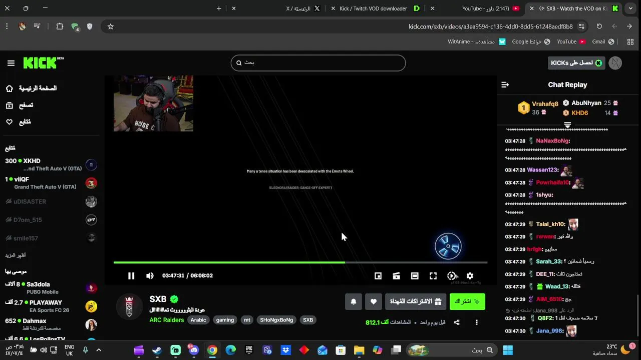Image resolution: width=641 pixels, height=360 pixels.
Task: Open the ARC Raiders category link
Action: point(167,320)
